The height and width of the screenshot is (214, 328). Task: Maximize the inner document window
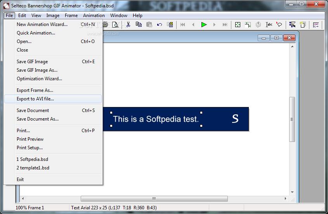point(276,38)
